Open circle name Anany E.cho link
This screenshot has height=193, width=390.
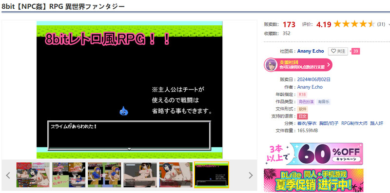pos(311,51)
